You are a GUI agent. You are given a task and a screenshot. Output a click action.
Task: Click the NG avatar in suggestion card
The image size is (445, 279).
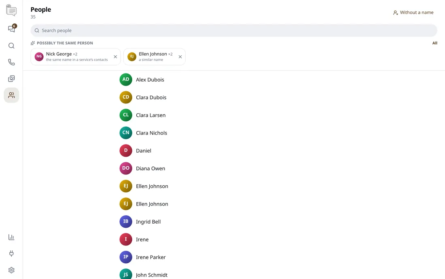(x=39, y=57)
